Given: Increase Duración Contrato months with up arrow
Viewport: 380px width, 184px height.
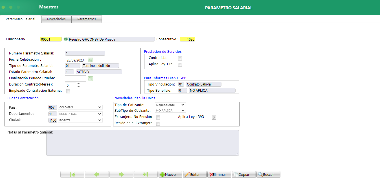Looking at the screenshot, I should click(78, 83).
